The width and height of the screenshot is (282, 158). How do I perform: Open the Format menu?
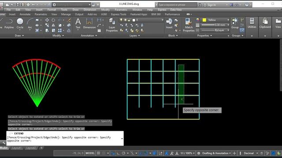(x=52, y=10)
